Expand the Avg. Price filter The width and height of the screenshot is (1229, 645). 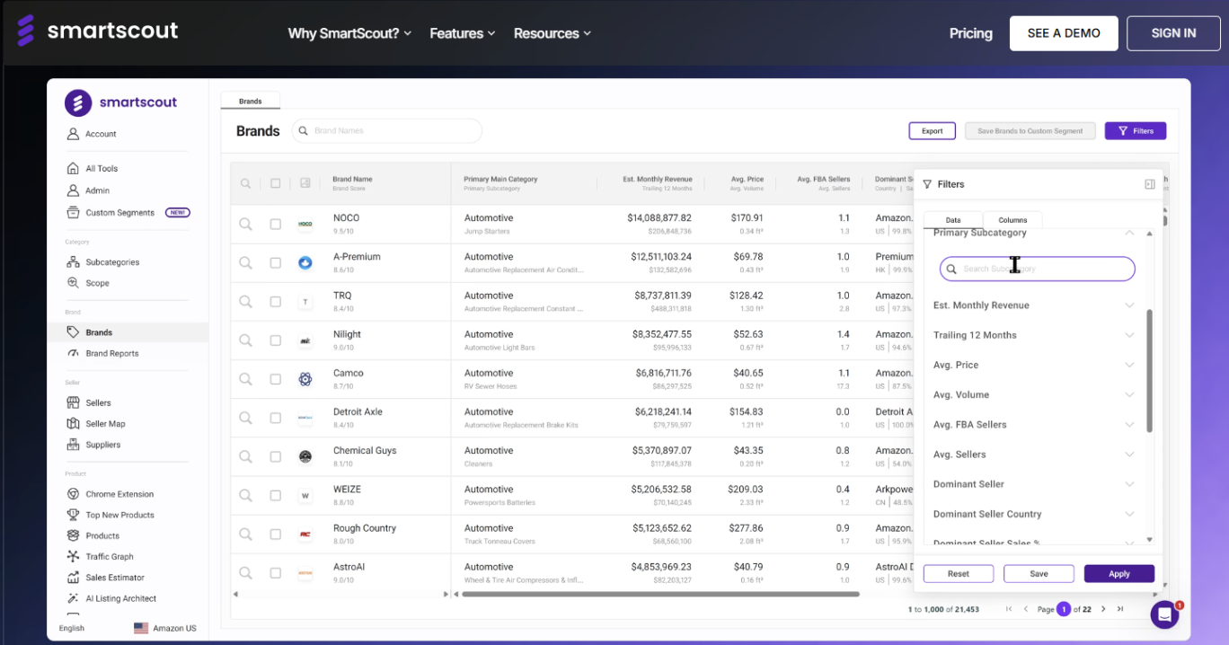tap(1129, 365)
